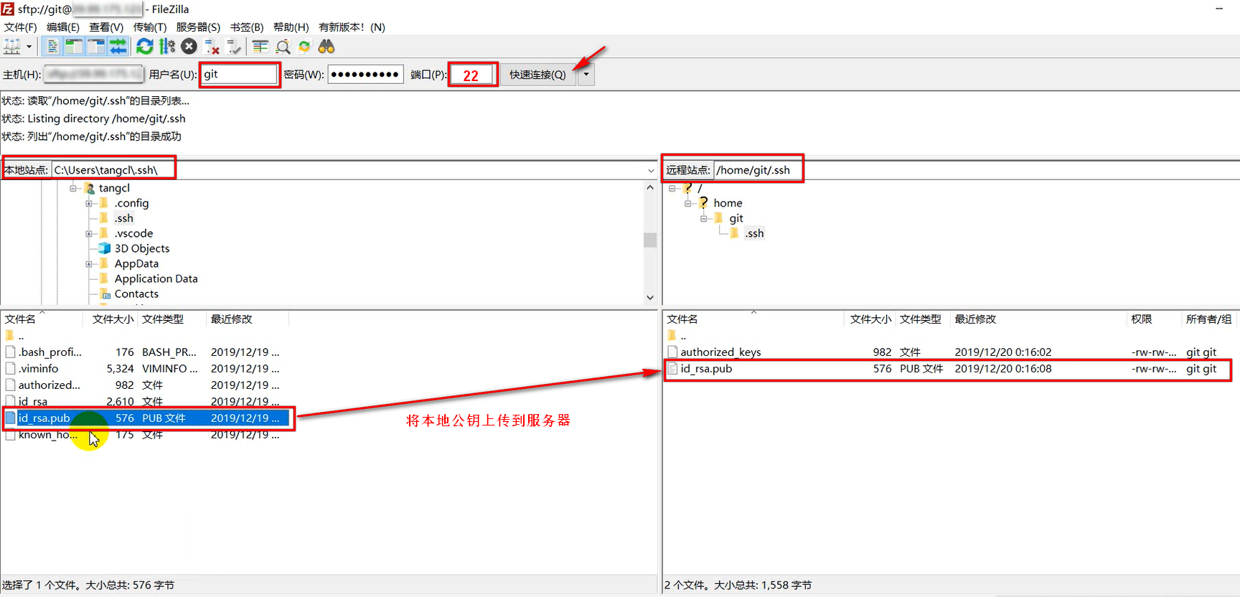Click the 快速连接(Q) button

pyautogui.click(x=537, y=75)
